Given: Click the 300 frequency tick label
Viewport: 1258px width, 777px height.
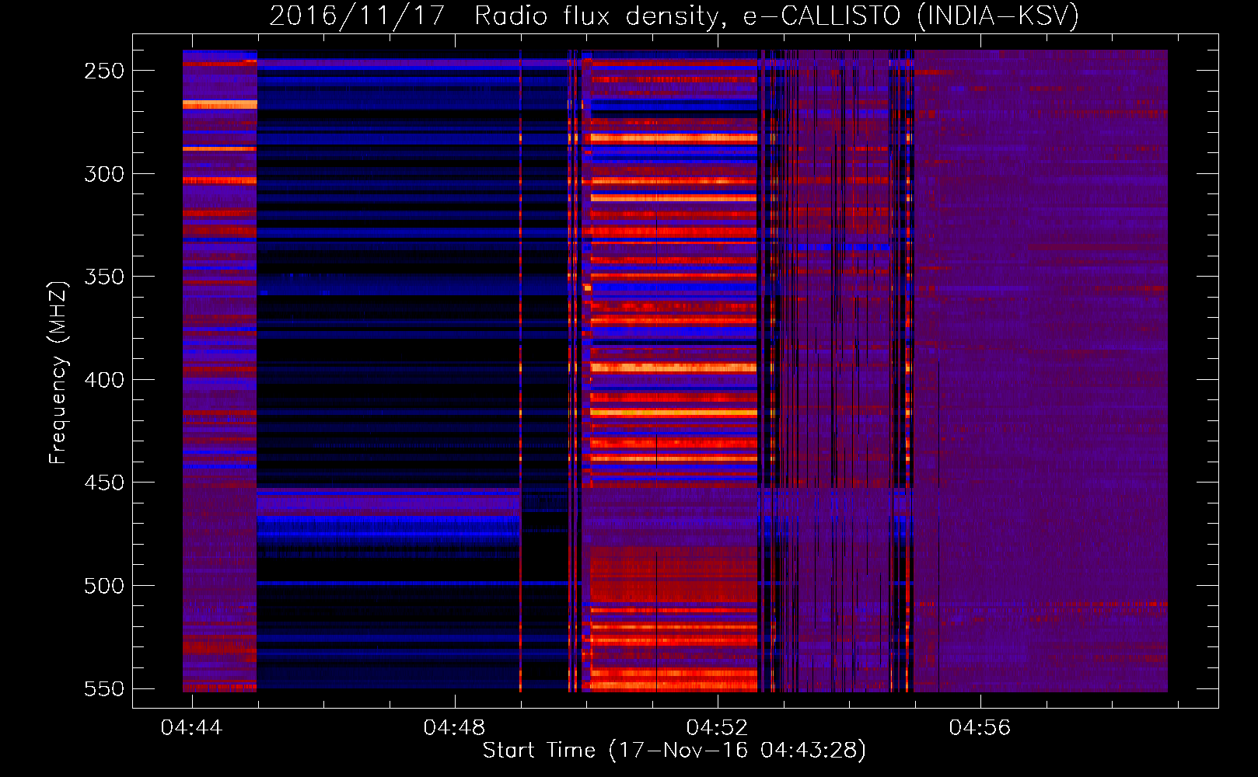Looking at the screenshot, I should click(x=104, y=174).
